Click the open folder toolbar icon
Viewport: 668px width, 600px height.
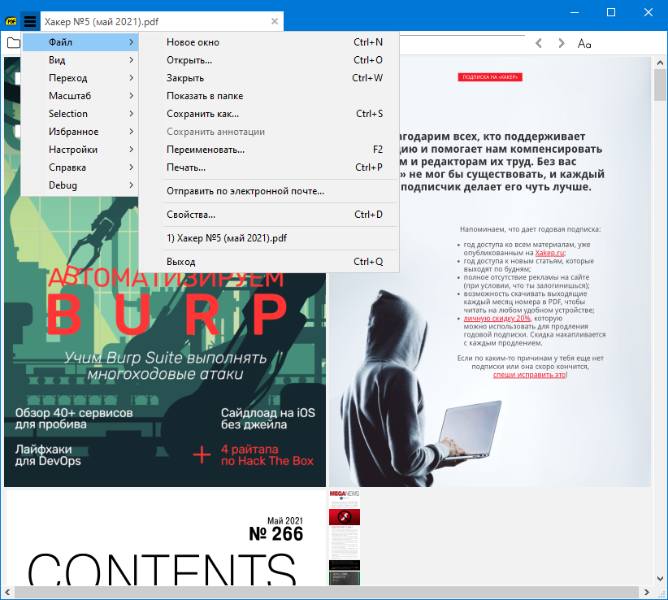pyautogui.click(x=13, y=43)
